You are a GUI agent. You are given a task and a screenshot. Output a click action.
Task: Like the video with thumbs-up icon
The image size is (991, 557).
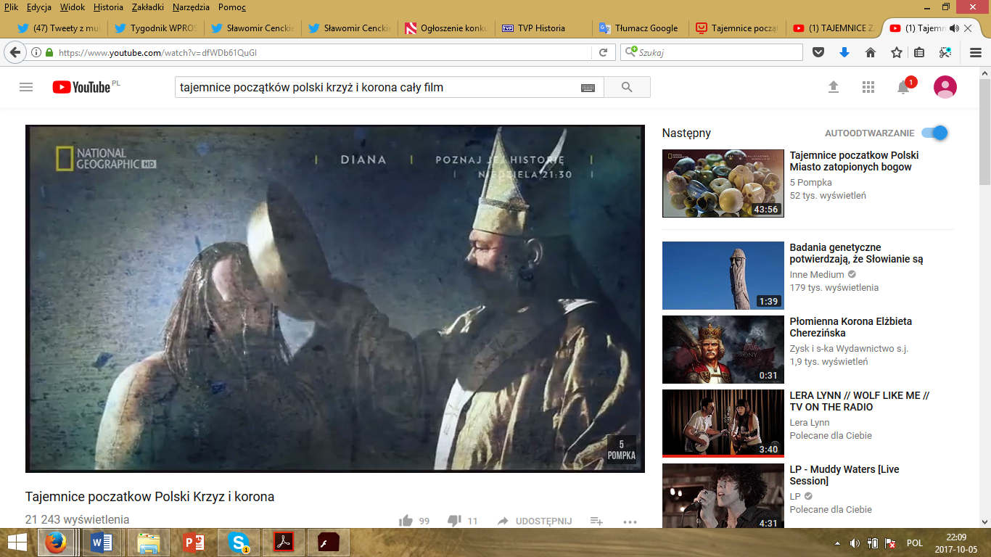coord(406,521)
